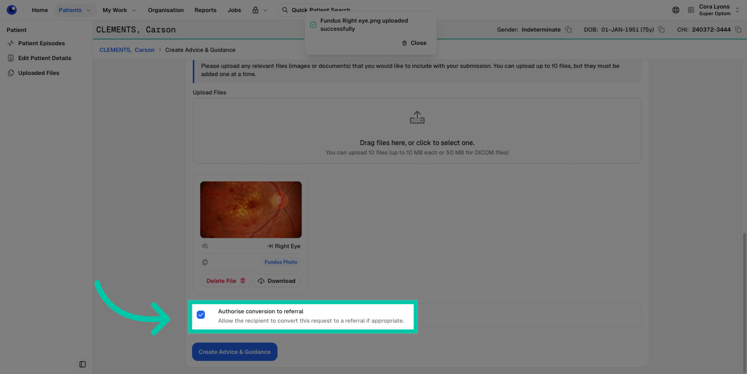Open Uploaded Files in the sidebar
Screen dimensions: 747x374
click(39, 73)
